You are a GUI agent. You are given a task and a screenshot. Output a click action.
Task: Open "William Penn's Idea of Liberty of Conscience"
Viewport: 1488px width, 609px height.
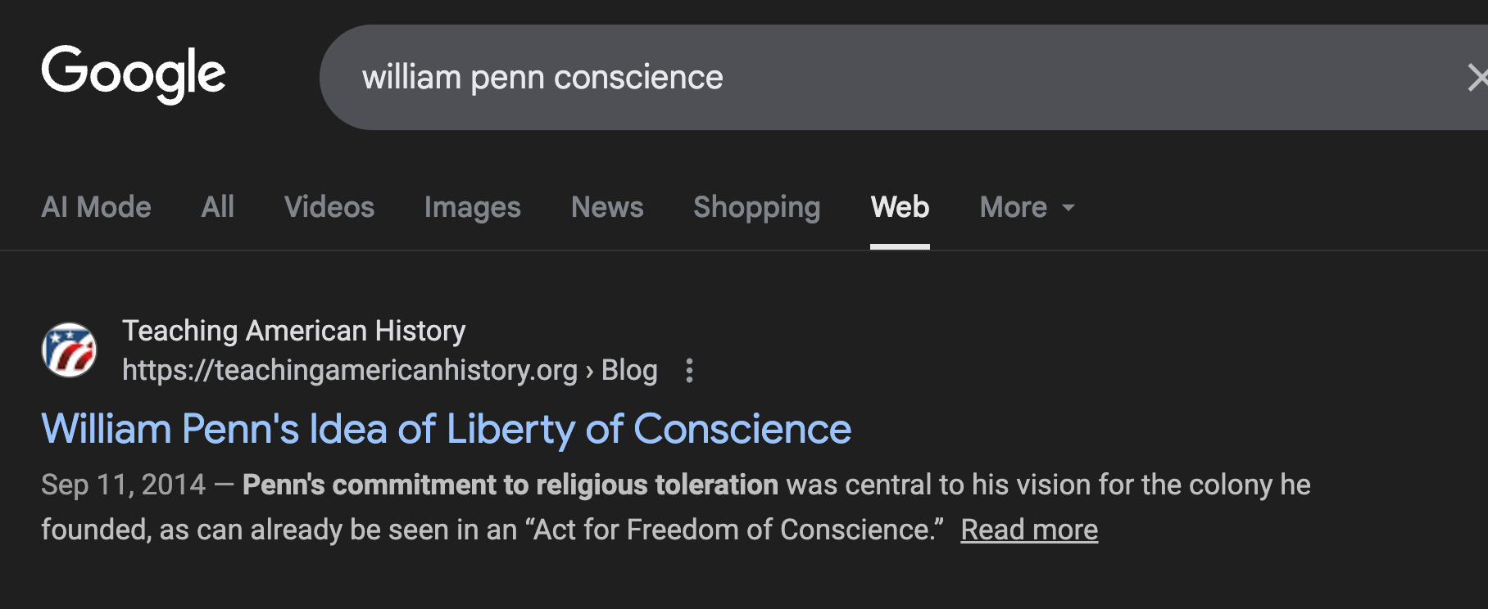[447, 429]
